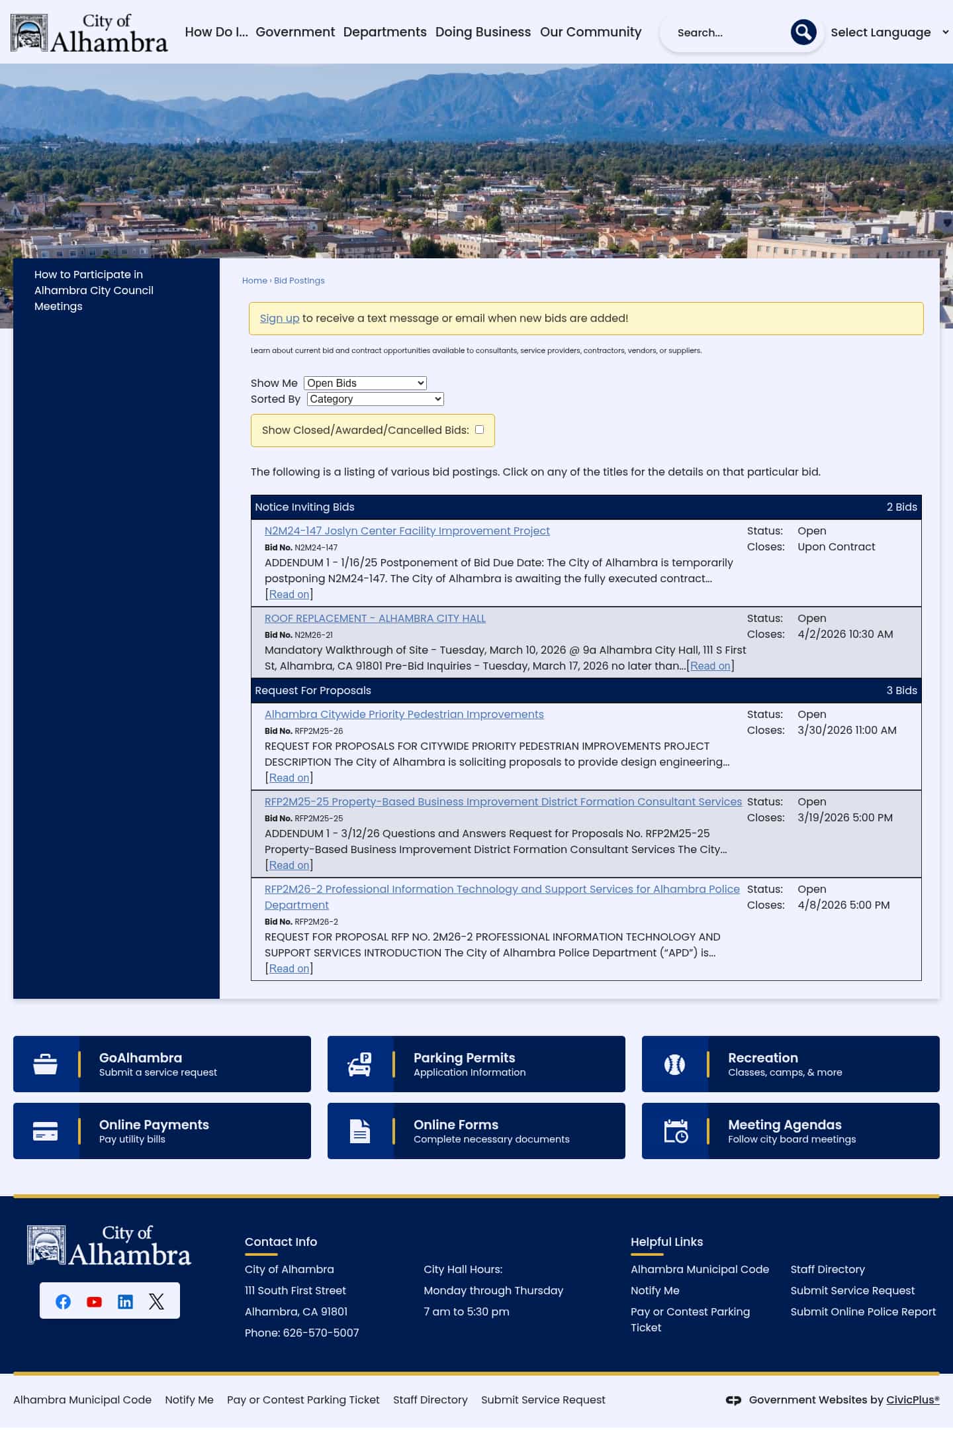Open the Departments menu
This screenshot has width=953, height=1430.
click(x=385, y=32)
